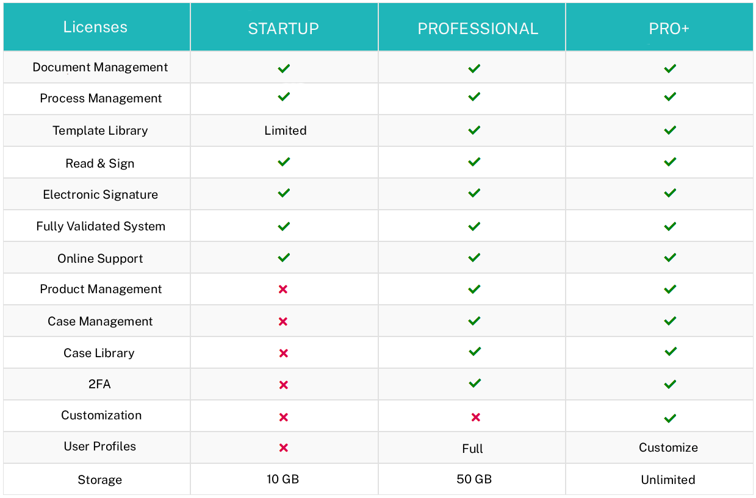Image resolution: width=756 pixels, height=498 pixels.
Task: Select the STARTUP column header
Action: coord(284,29)
